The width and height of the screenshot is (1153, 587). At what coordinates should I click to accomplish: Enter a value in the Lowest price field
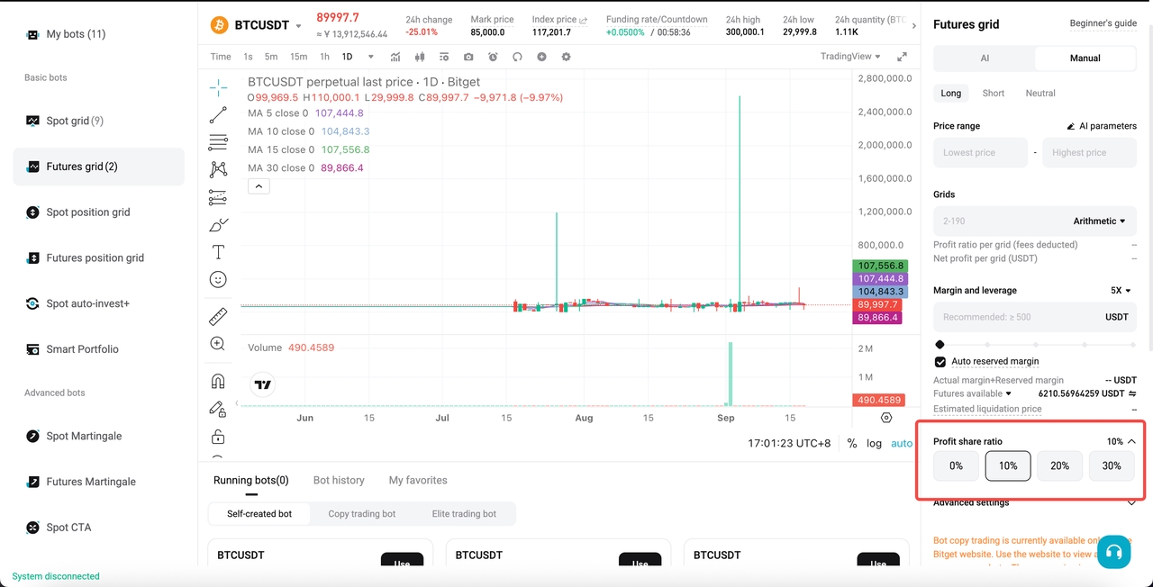(980, 152)
